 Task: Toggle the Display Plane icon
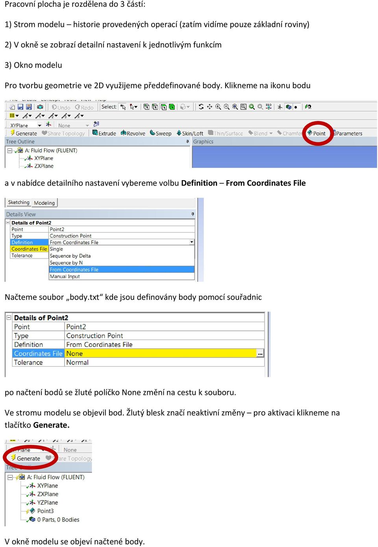[x=280, y=107]
